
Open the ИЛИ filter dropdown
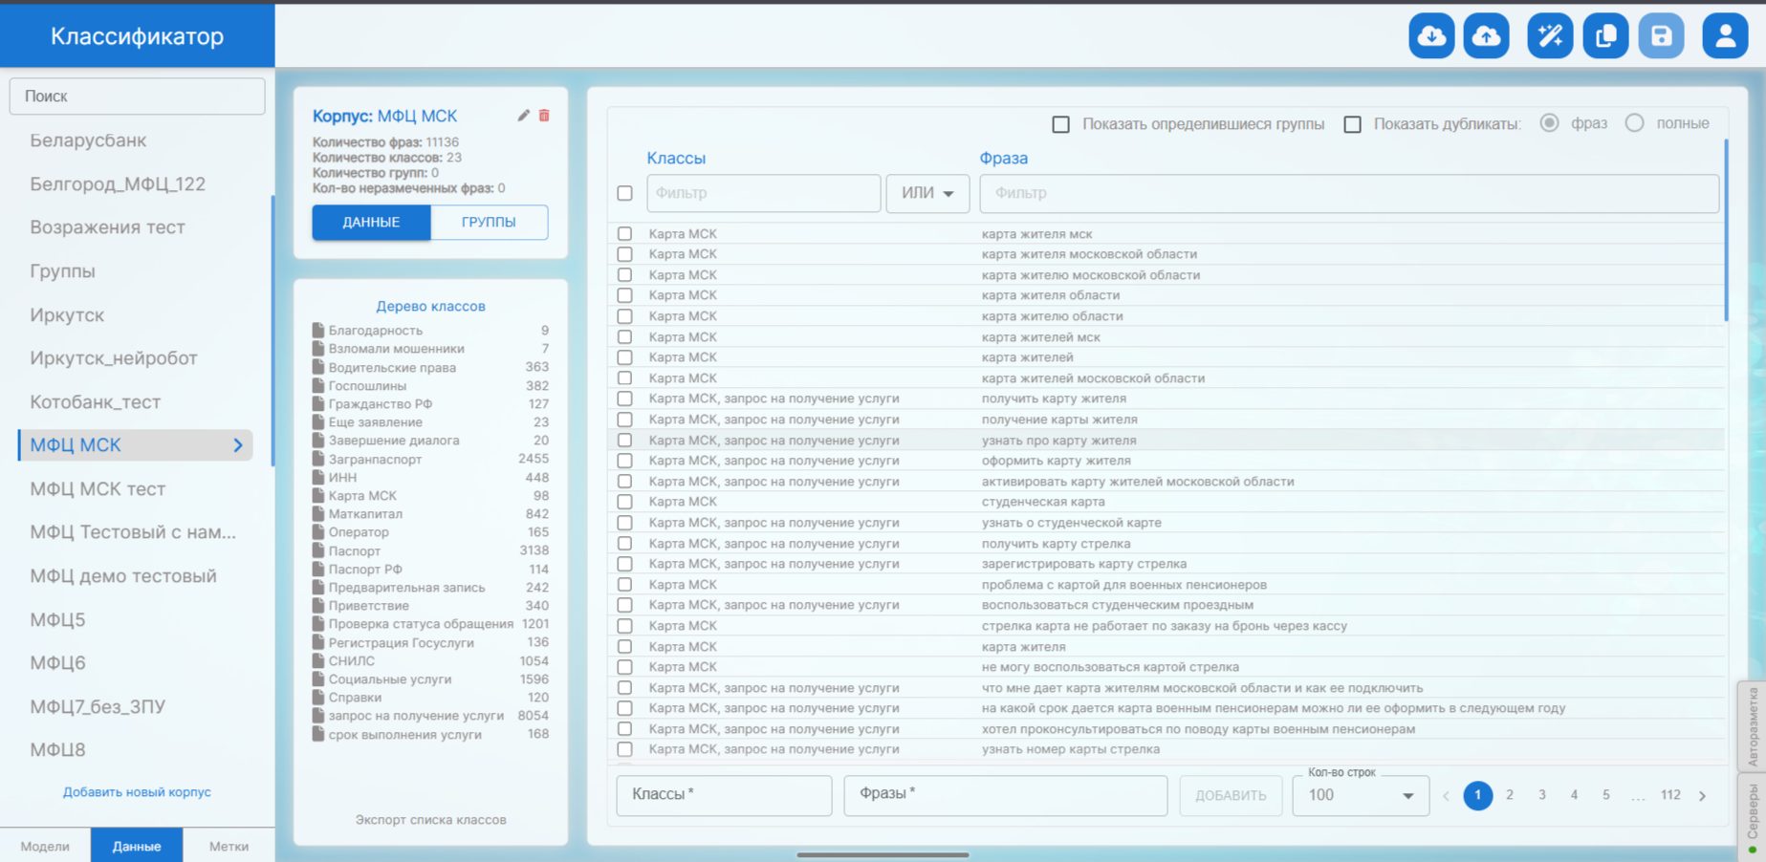pos(927,193)
